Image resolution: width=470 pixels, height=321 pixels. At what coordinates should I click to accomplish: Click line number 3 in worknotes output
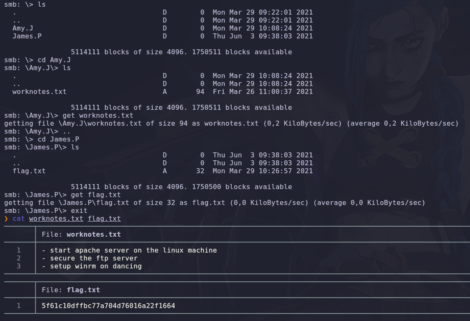click(18, 266)
